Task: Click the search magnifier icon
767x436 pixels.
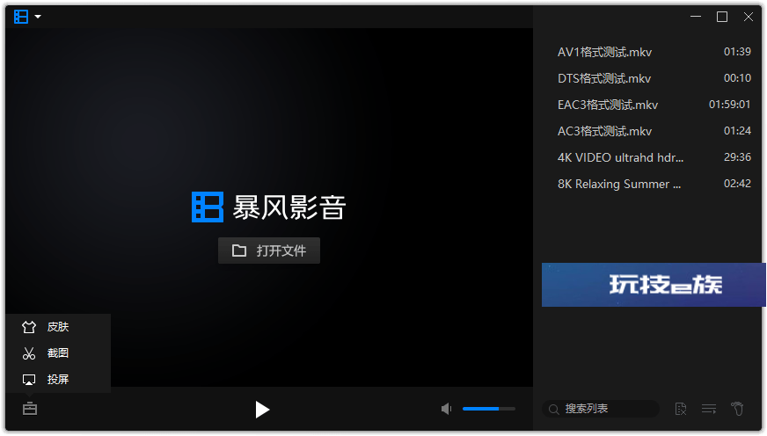Action: click(554, 409)
